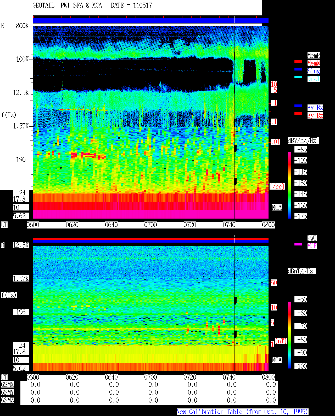Click the red '50' nT scale tick
The image size is (335, 416).
274,283
